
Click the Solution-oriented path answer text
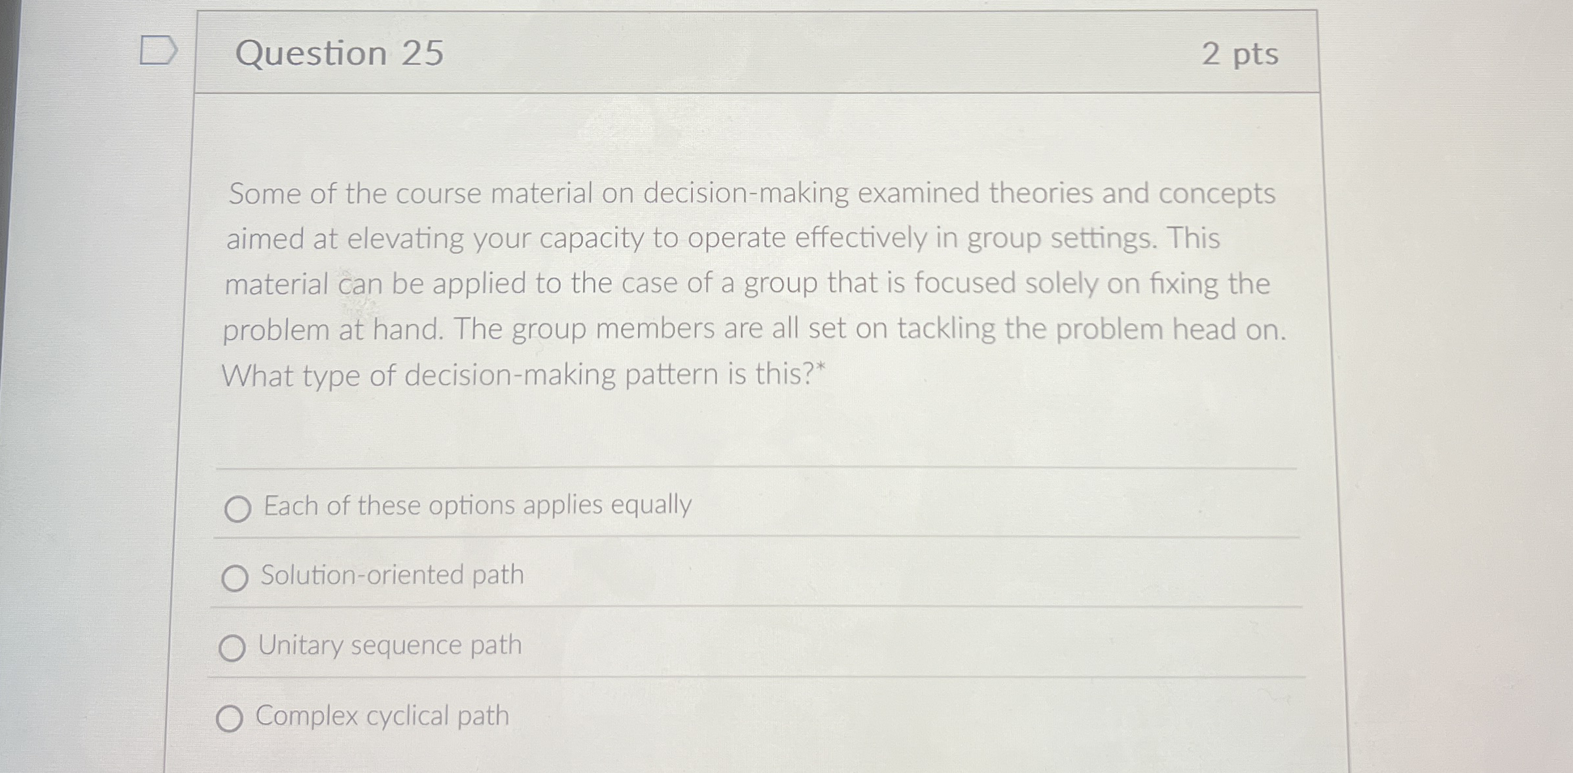pyautogui.click(x=392, y=575)
